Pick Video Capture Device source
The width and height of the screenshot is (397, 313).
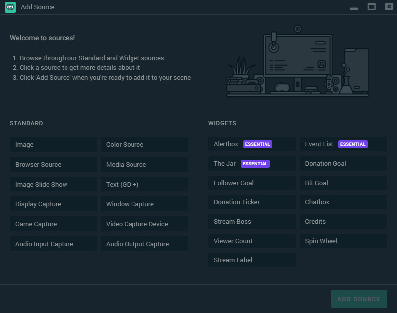coord(144,224)
